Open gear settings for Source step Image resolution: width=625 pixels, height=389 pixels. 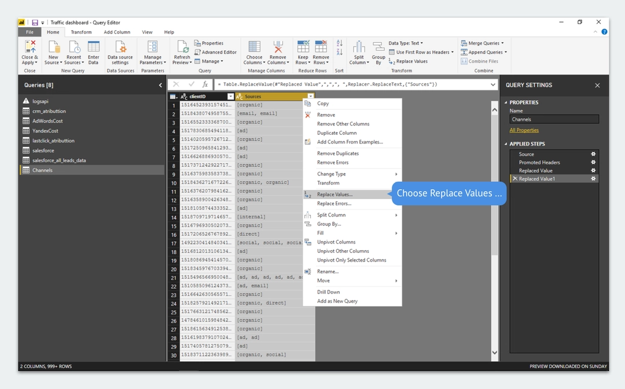pyautogui.click(x=593, y=154)
